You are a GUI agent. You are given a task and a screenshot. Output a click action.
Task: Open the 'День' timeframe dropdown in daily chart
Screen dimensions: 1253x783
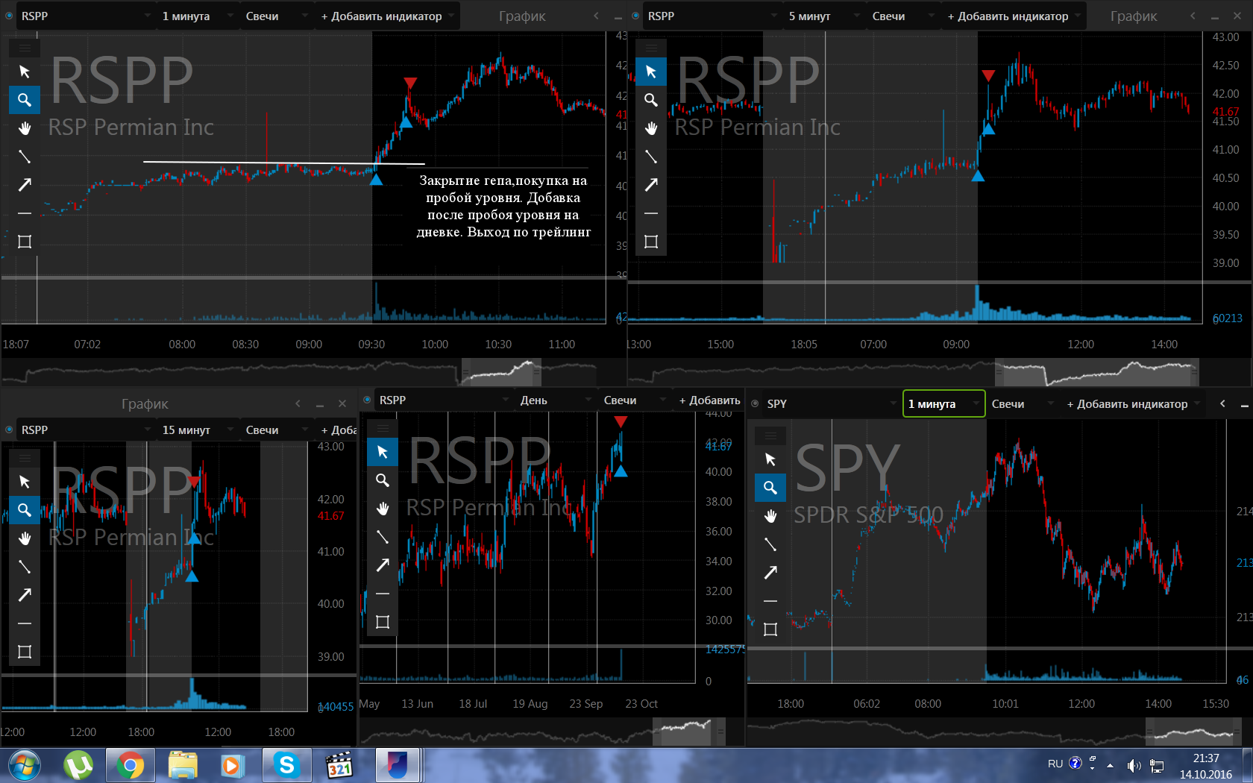(x=555, y=400)
